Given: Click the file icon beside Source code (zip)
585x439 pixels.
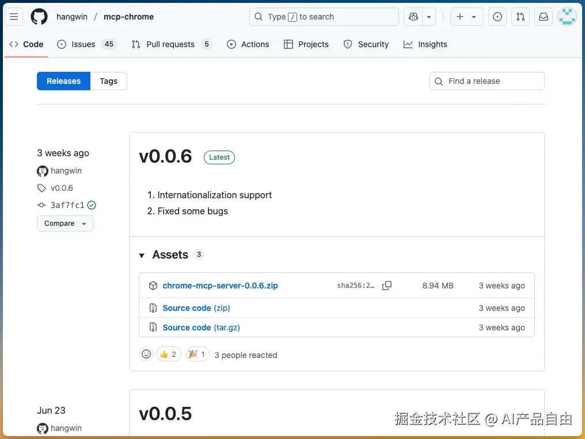Looking at the screenshot, I should point(153,308).
